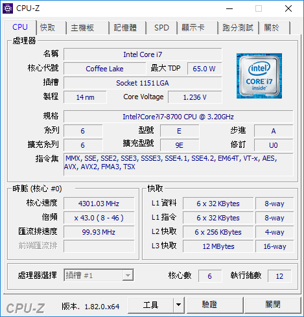Viewport: 304px width, 317px height.
Task: Click the L3 '12 MBytes' value
Action: [x=218, y=246]
